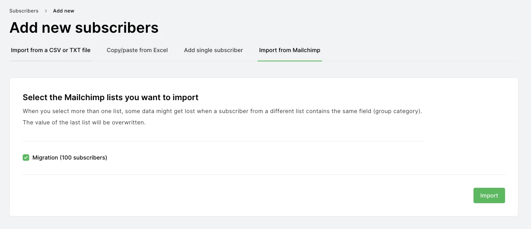The width and height of the screenshot is (531, 229).
Task: Click the divider line above the Import button
Action: [x=264, y=174]
